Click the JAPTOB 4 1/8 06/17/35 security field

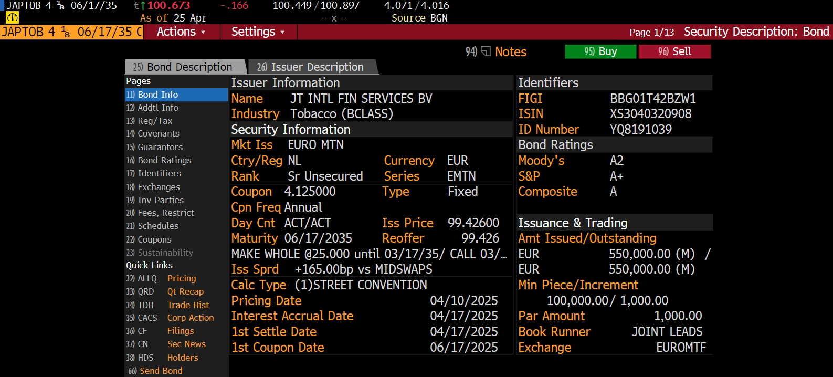[72, 32]
